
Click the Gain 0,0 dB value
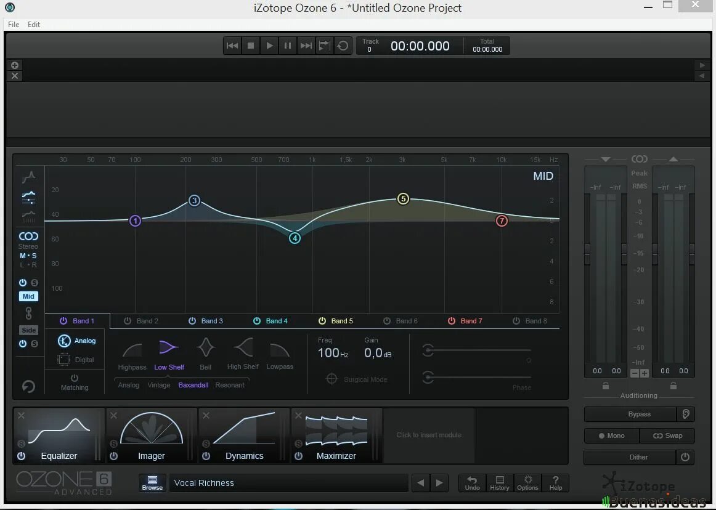pos(378,353)
